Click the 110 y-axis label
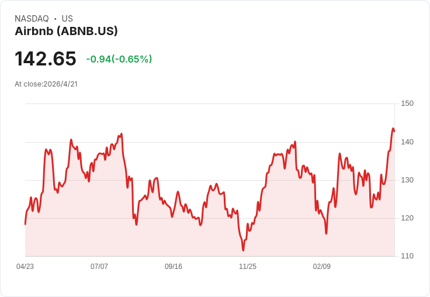Viewport: 430px width, 297px height. 407,256
